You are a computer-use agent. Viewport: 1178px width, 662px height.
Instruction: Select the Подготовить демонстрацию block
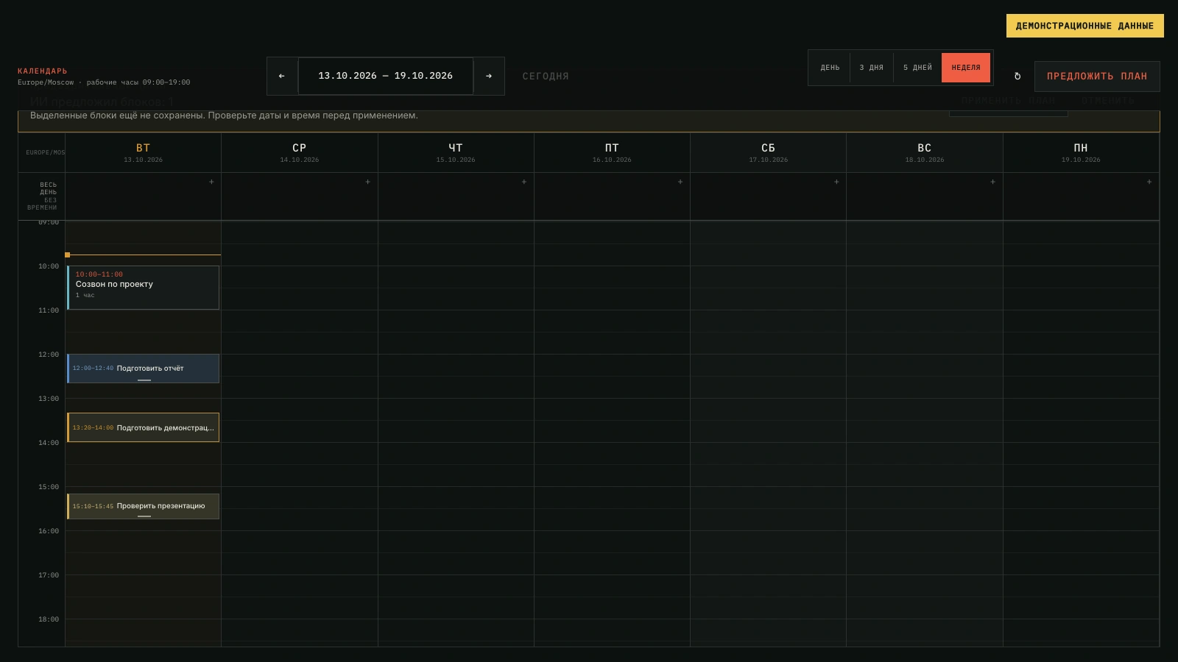point(144,427)
